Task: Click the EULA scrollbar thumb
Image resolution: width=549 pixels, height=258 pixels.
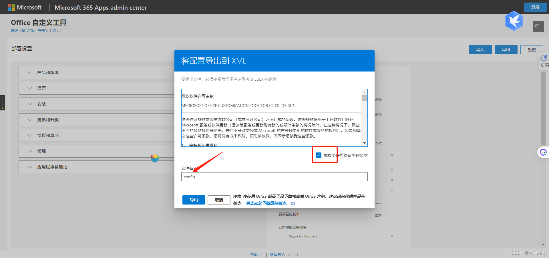Action: point(364,98)
